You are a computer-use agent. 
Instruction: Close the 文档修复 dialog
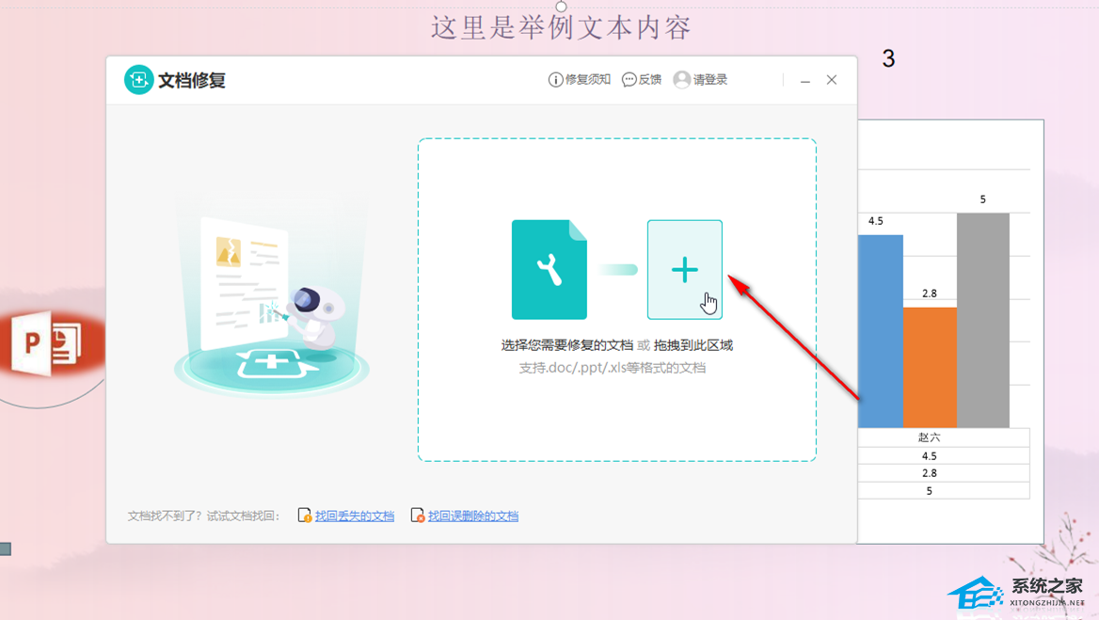coord(832,80)
